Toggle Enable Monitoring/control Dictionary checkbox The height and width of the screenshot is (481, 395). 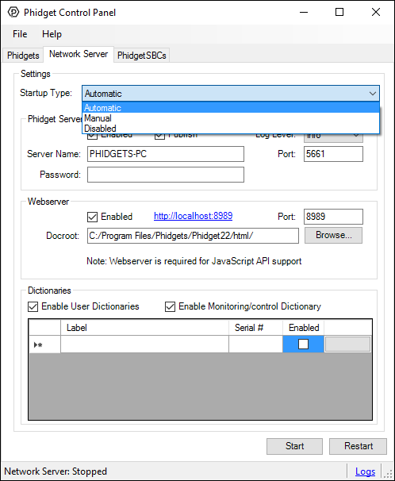pyautogui.click(x=170, y=306)
